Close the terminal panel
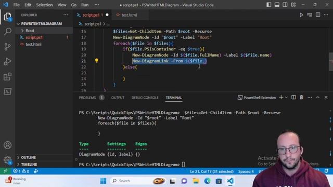Image resolution: width=333 pixels, height=187 pixels. tap(326, 97)
